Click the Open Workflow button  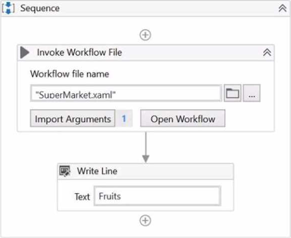(183, 118)
